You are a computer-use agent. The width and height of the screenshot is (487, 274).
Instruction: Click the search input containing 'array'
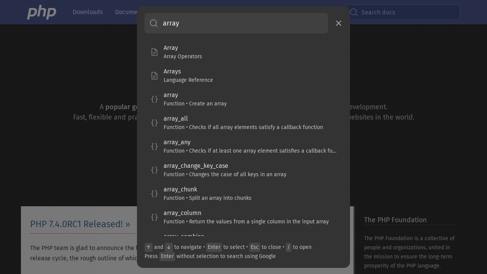point(243,23)
